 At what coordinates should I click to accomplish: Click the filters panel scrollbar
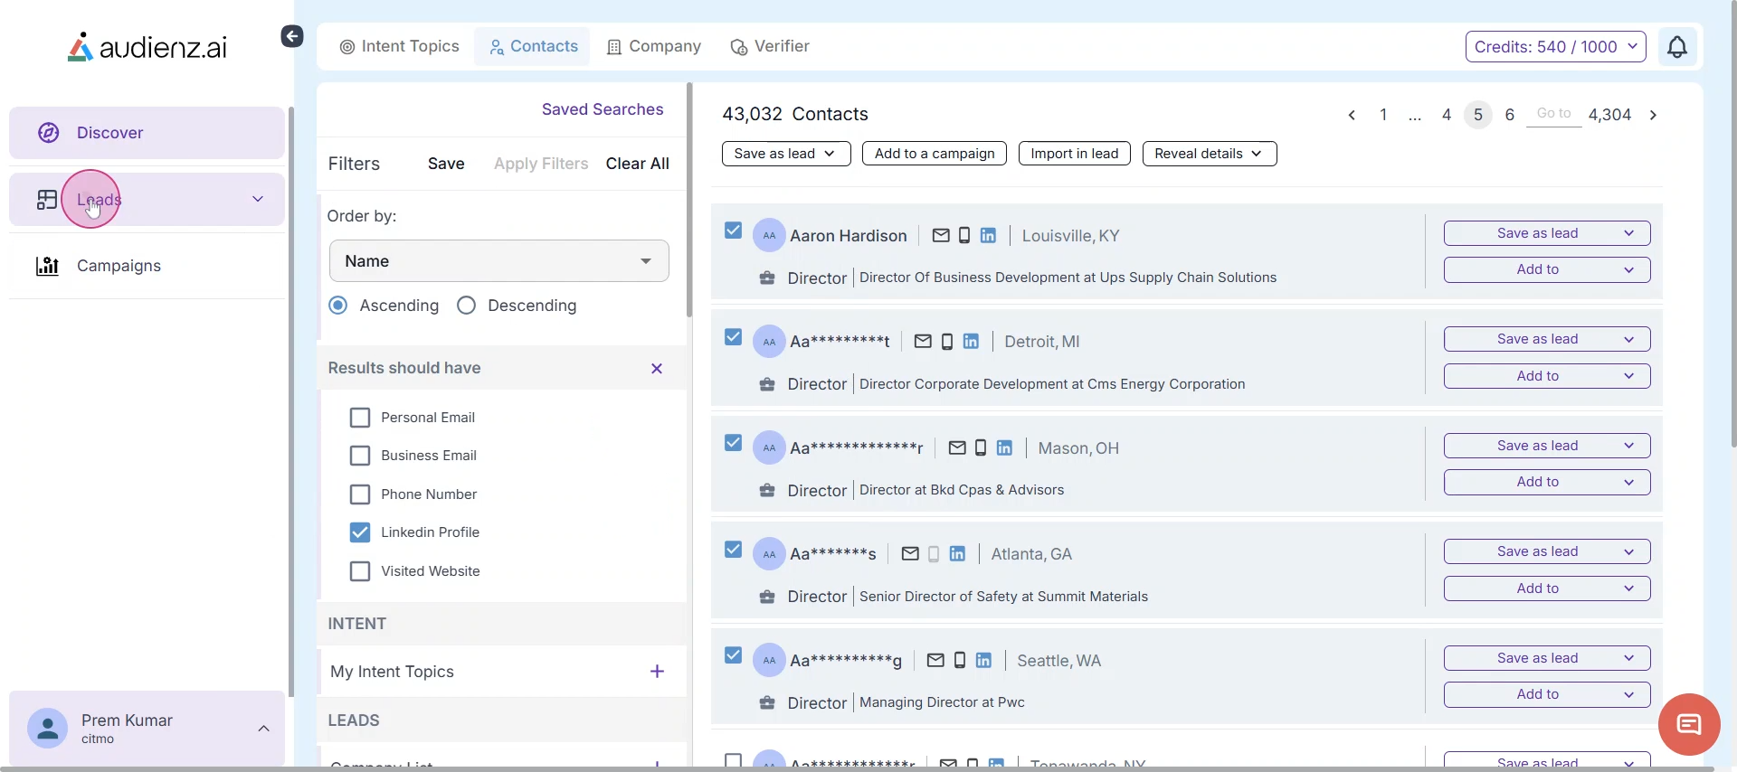[x=689, y=201]
